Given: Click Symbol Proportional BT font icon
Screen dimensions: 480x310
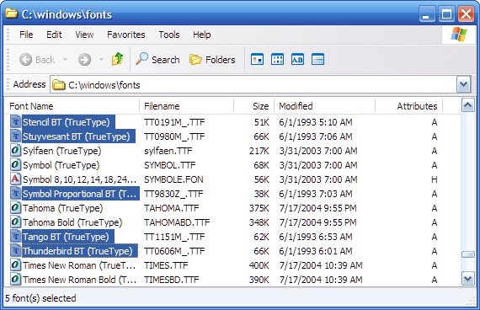Looking at the screenshot, I should pyautogui.click(x=15, y=193).
